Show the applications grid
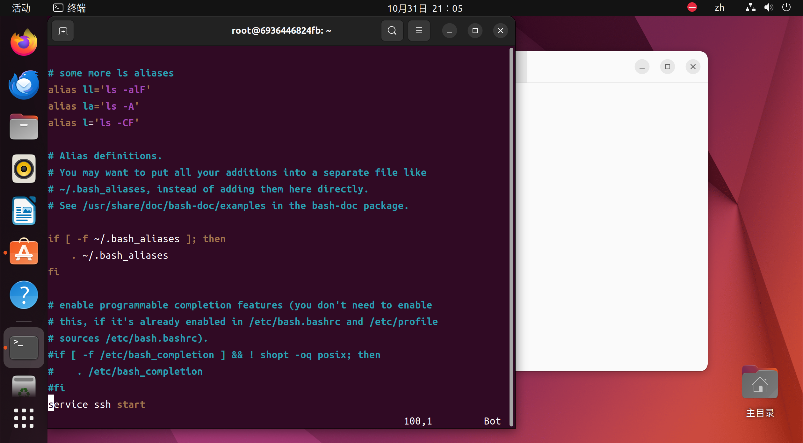This screenshot has height=443, width=803. coord(24,418)
